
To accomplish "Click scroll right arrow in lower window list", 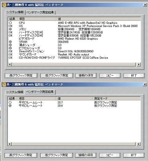I will tap(138, 144).
